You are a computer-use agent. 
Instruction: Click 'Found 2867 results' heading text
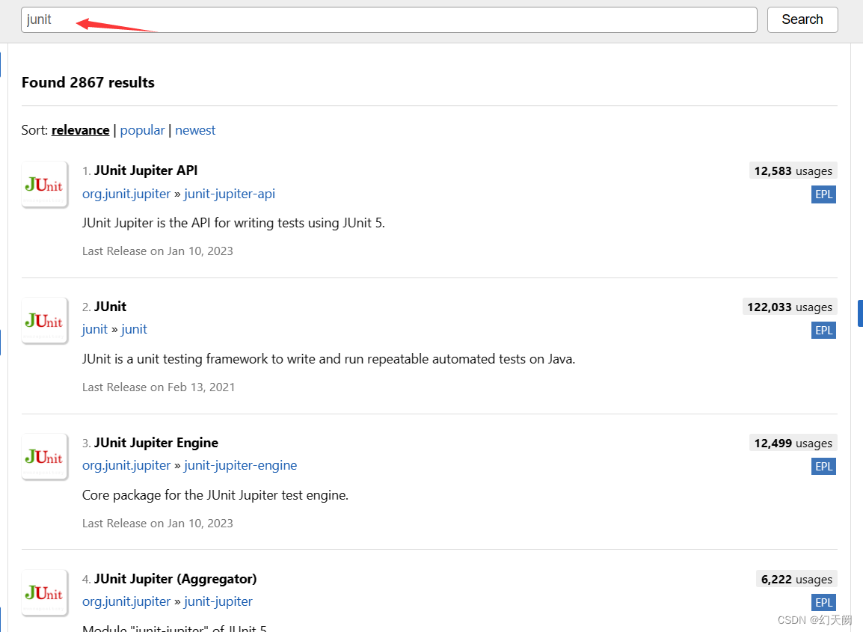tap(88, 82)
